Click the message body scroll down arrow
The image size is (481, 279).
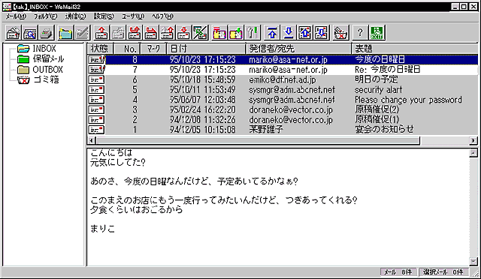tap(473, 261)
